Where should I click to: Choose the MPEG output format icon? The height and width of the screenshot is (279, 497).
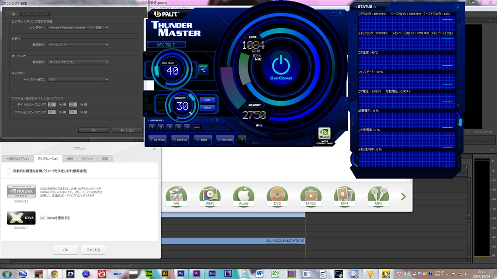tap(311, 197)
